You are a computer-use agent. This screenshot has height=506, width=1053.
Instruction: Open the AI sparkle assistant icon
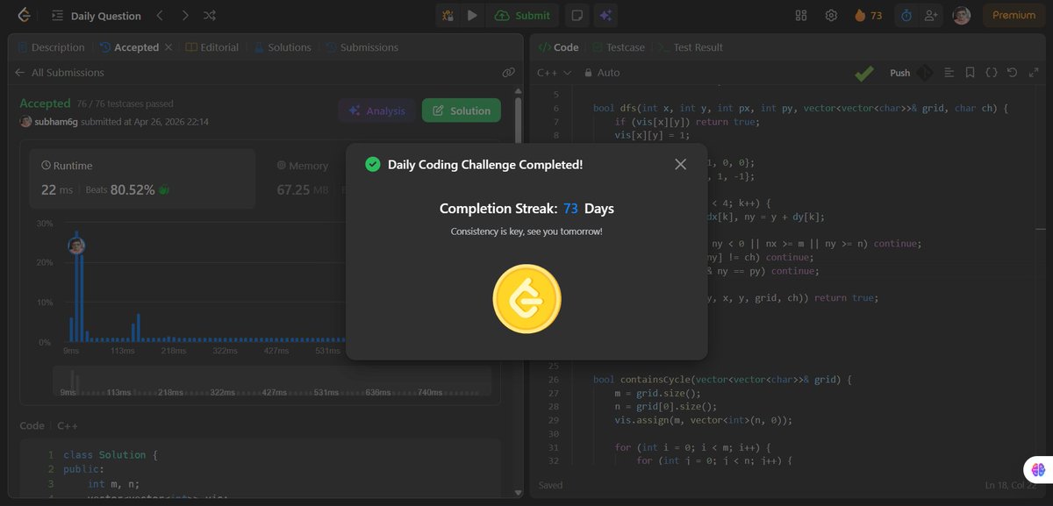click(605, 15)
